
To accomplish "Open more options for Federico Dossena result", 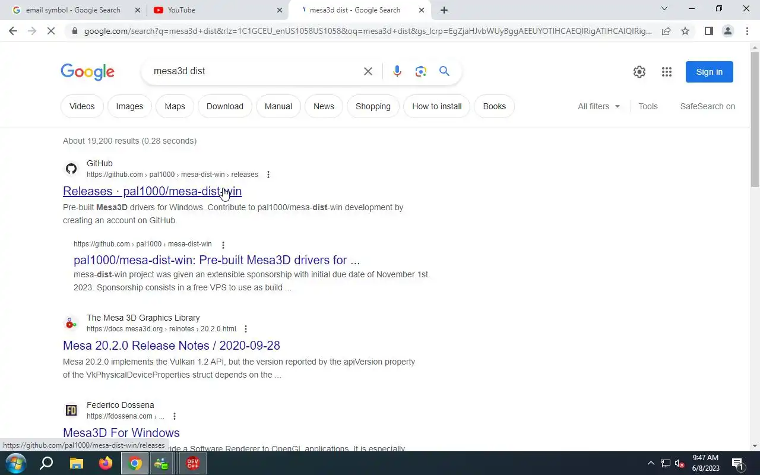I will 175,416.
